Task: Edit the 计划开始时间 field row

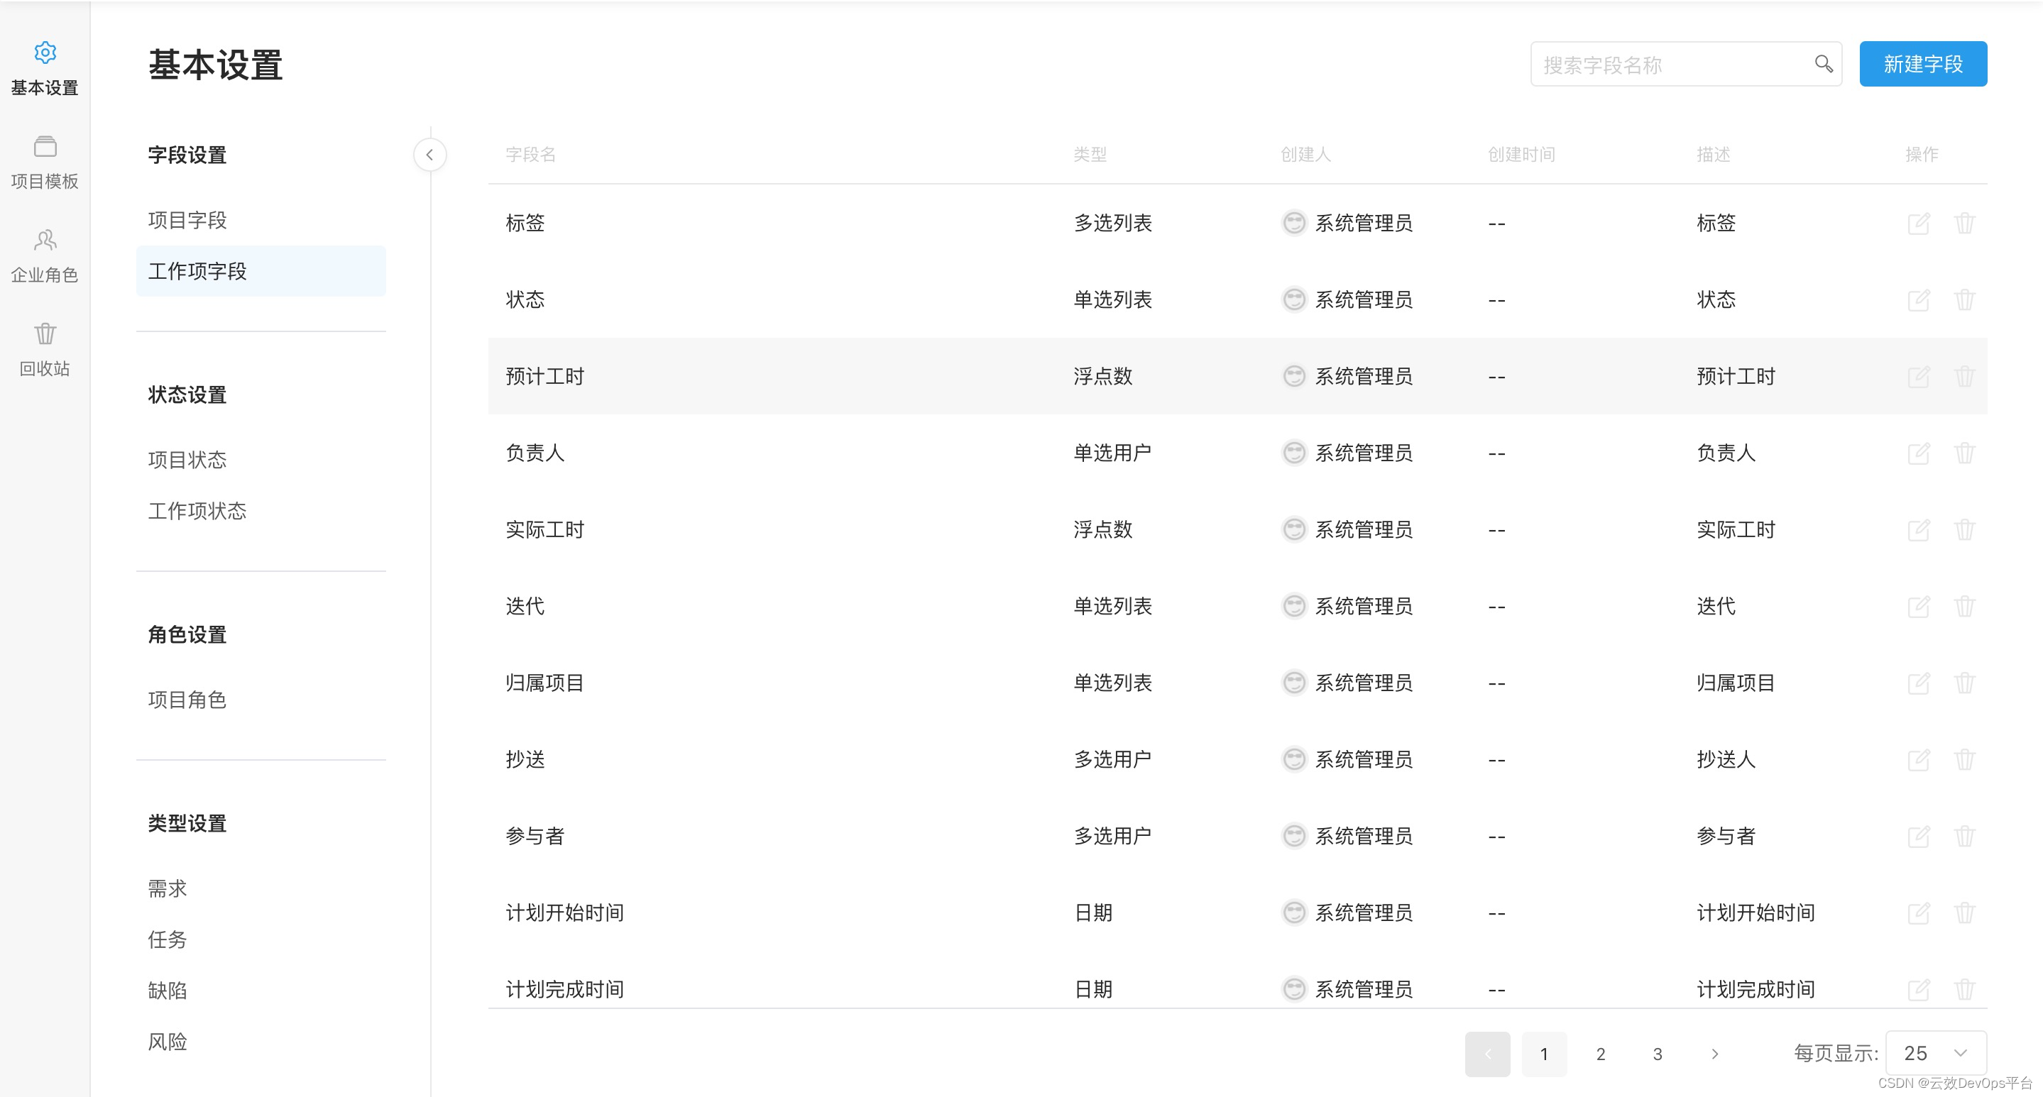Action: point(1919,913)
